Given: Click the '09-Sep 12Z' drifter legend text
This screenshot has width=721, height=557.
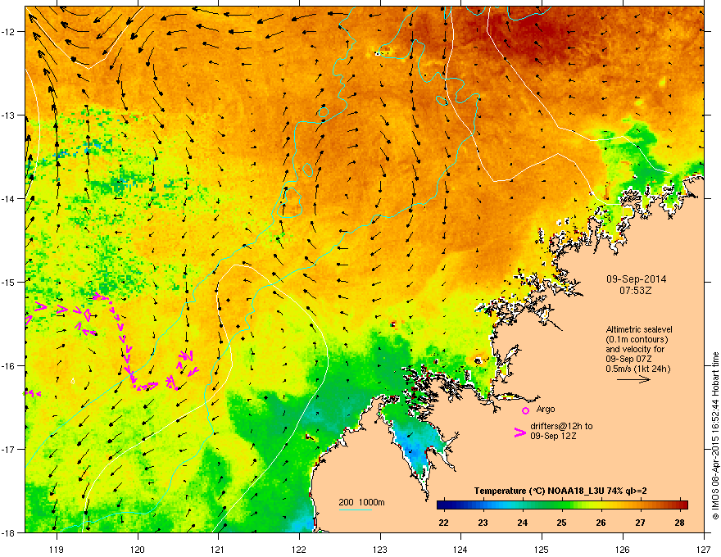Looking at the screenshot, I should (x=553, y=436).
